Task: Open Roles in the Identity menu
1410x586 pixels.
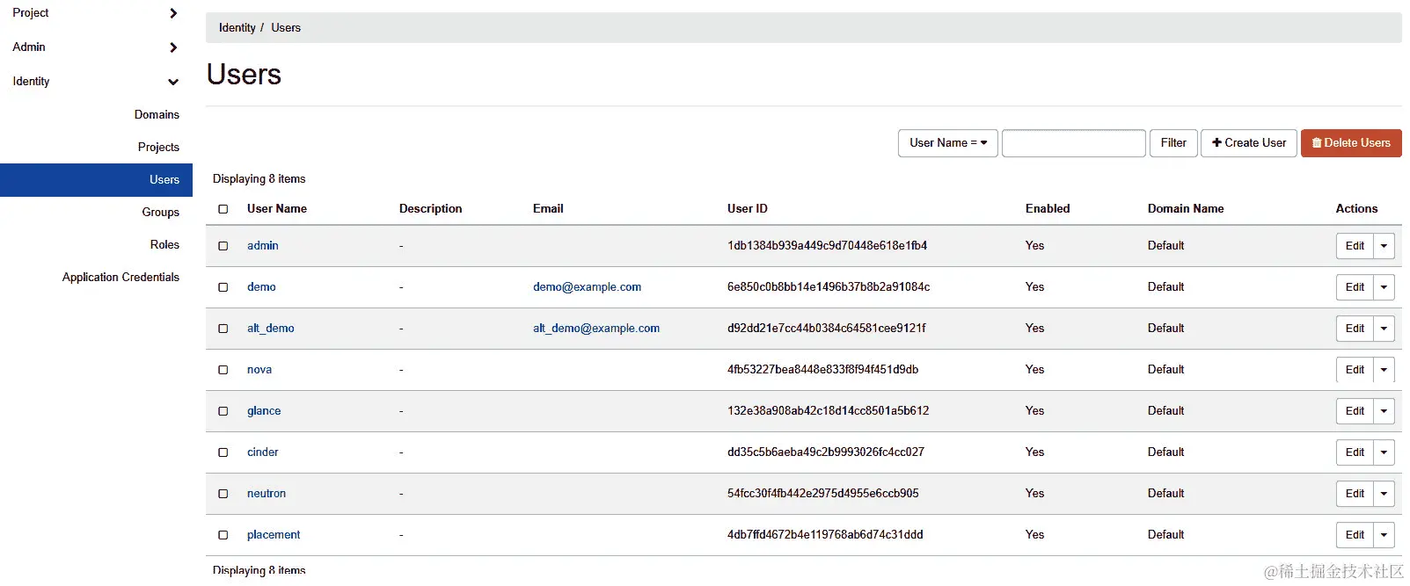Action: click(x=164, y=244)
